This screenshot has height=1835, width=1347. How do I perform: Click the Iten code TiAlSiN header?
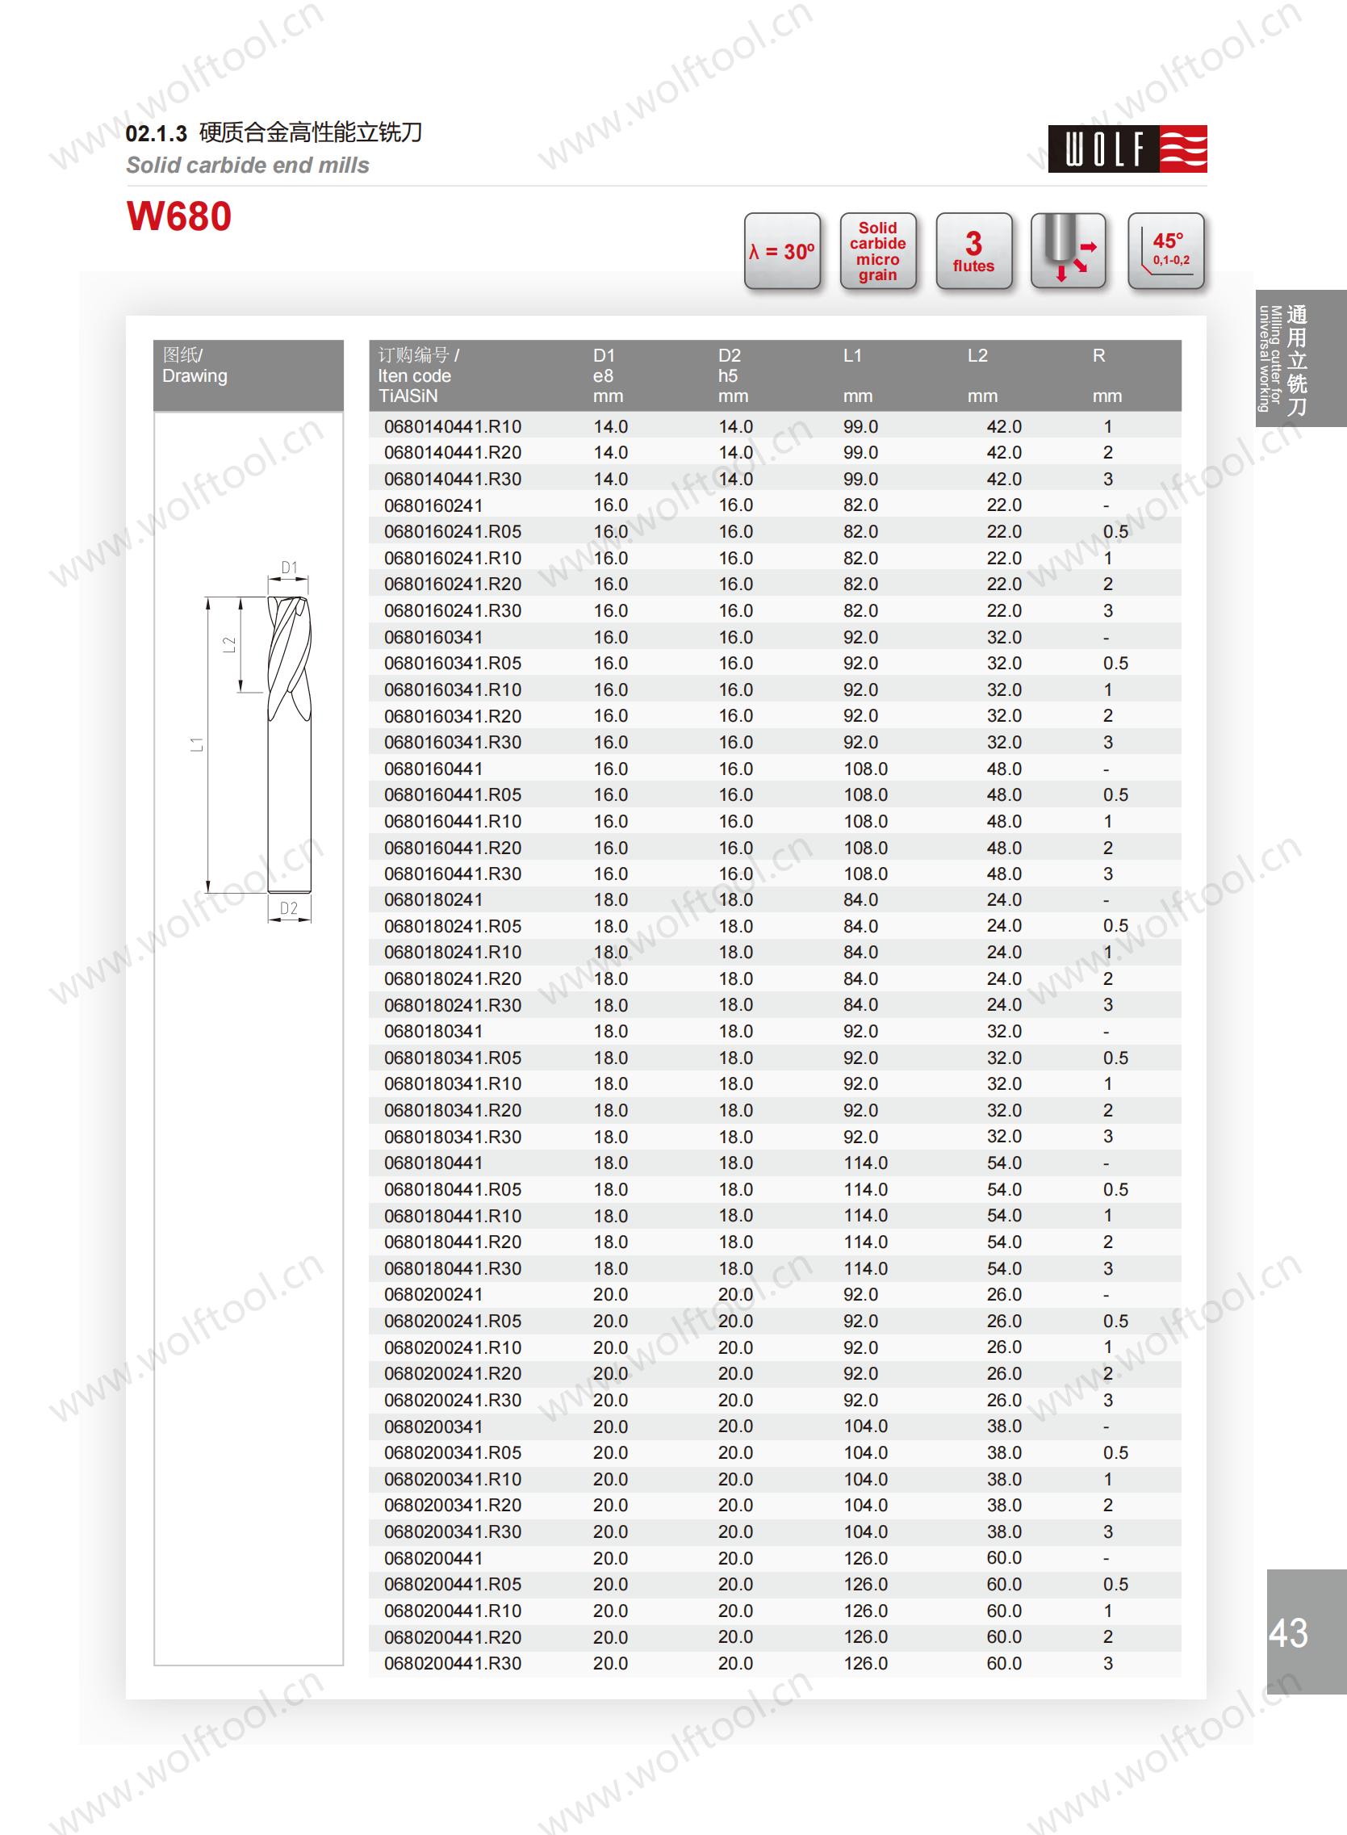(x=418, y=375)
